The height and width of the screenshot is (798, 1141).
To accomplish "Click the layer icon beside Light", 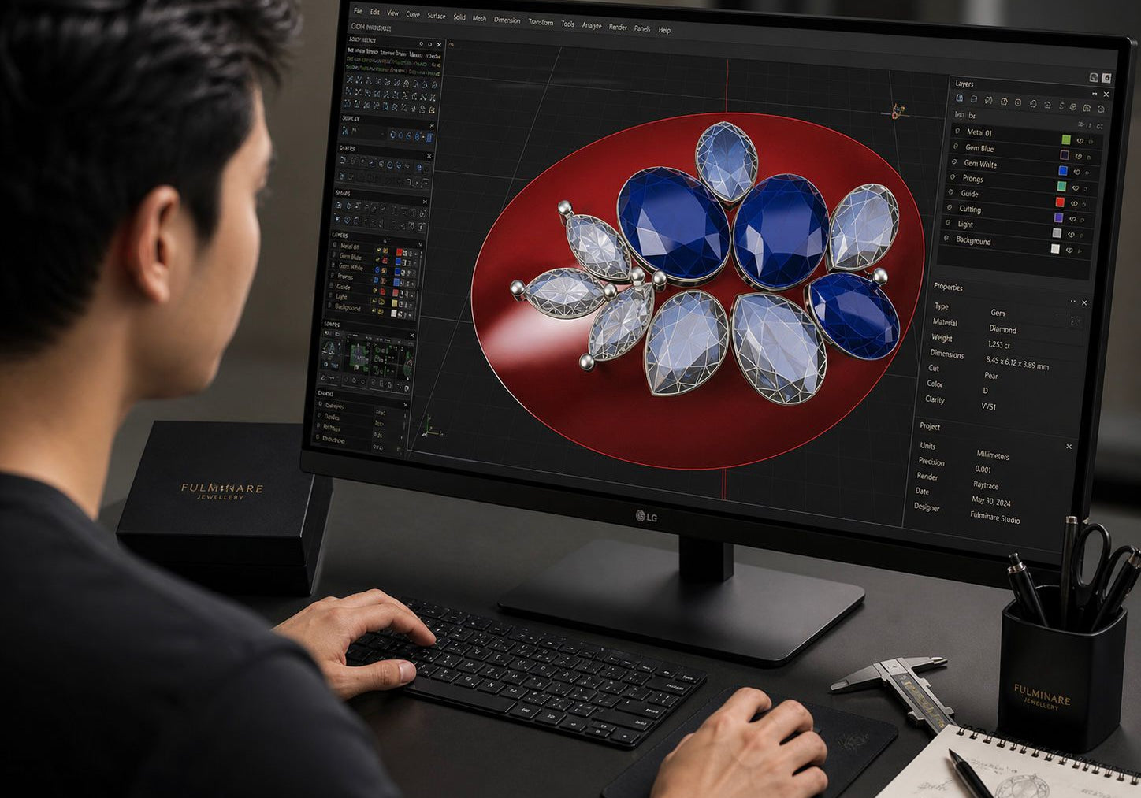I will 949,223.
